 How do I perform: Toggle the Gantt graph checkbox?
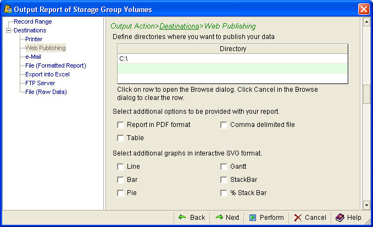pos(224,167)
